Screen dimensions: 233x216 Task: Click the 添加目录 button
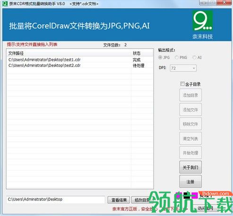(190, 95)
